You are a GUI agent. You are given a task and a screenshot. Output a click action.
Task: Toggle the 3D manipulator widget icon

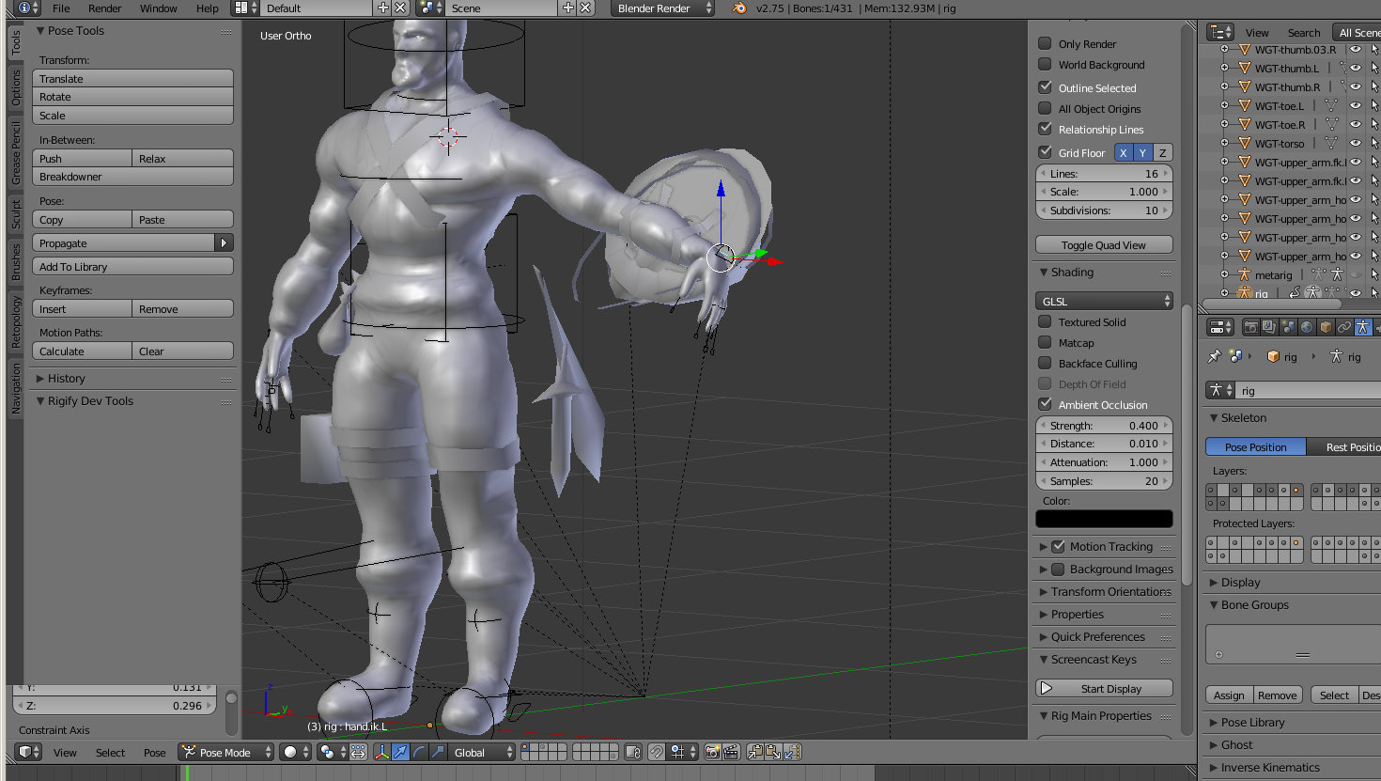tap(382, 752)
